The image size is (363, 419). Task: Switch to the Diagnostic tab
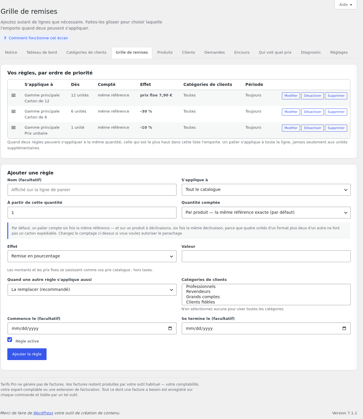(311, 52)
